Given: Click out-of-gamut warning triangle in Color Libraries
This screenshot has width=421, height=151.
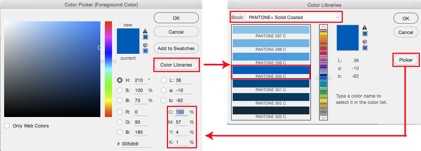Looking at the screenshot, I should (x=365, y=28).
